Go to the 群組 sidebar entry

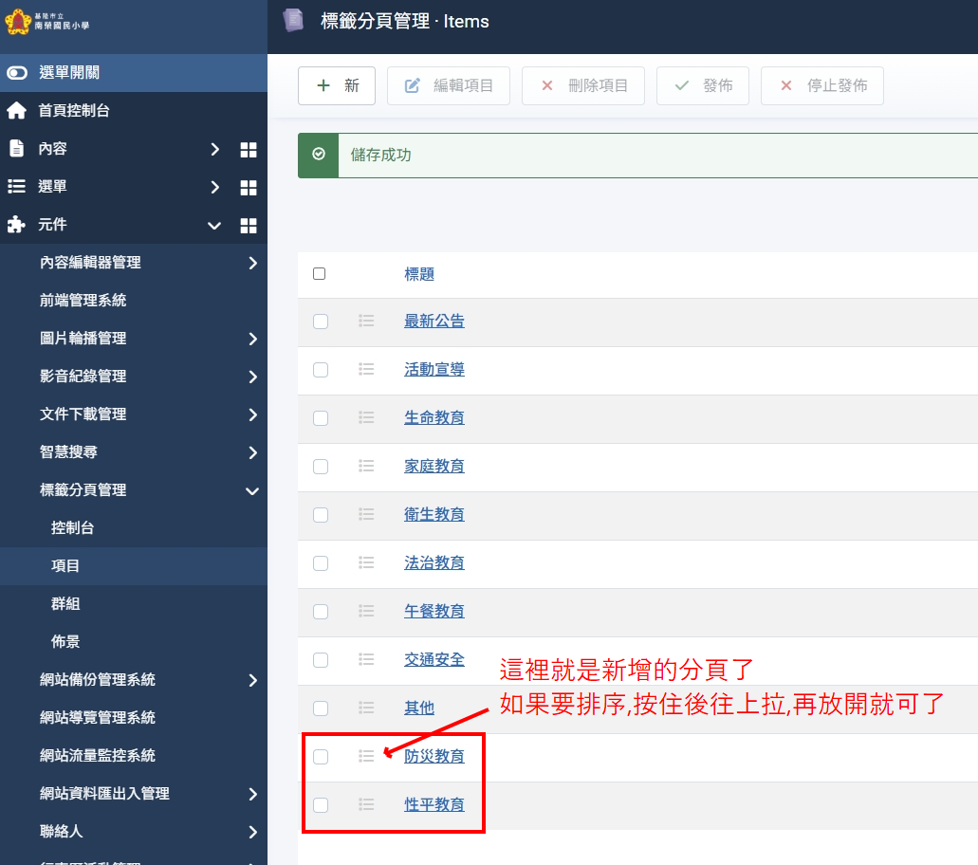(x=65, y=604)
